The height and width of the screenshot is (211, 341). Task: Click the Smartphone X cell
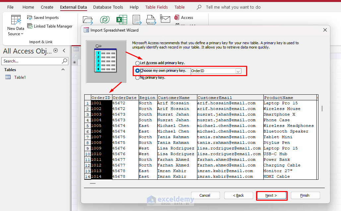click(x=290, y=114)
